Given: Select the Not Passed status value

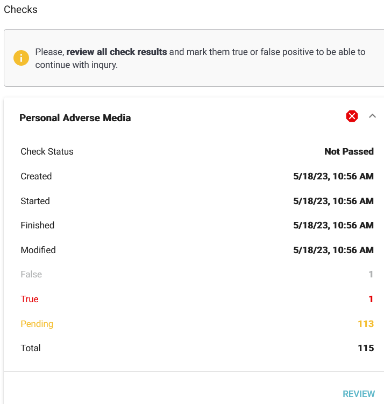Looking at the screenshot, I should (x=349, y=151).
